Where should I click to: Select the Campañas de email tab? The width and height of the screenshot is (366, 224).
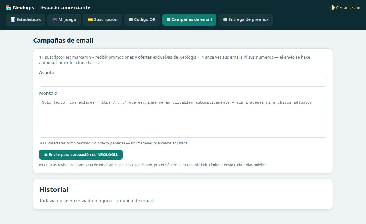tap(189, 20)
